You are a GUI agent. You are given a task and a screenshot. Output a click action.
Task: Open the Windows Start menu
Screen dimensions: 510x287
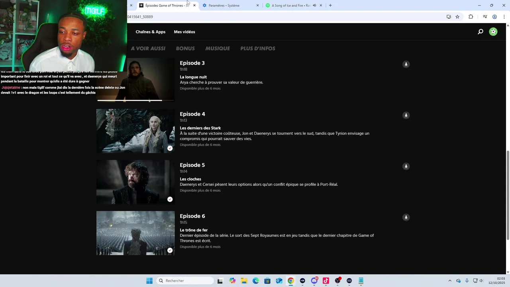149,281
